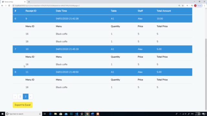Image resolution: width=207 pixels, height=116 pixels.
Task: Click the Type here to search box
Action: [x=24, y=114]
